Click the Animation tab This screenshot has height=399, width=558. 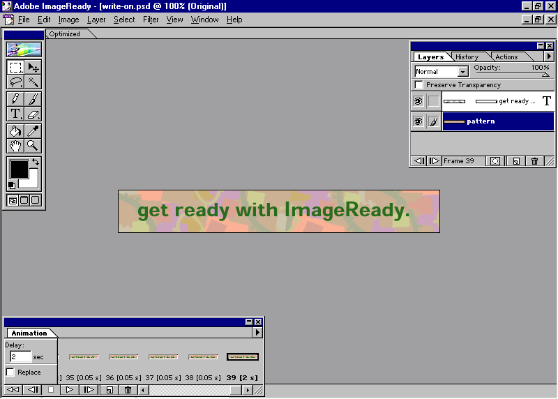click(x=29, y=333)
